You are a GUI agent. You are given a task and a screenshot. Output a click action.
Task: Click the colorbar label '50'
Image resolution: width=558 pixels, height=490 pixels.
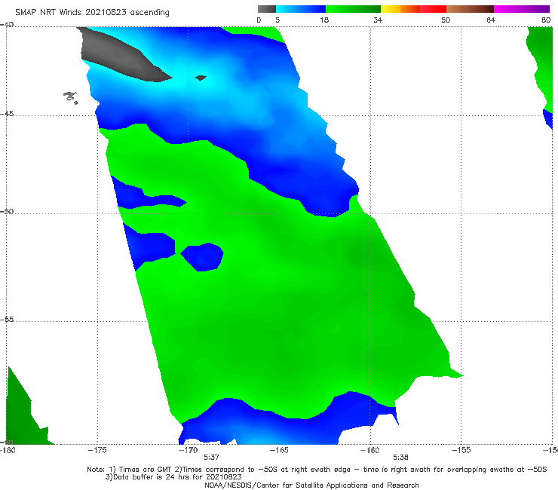[x=446, y=20]
